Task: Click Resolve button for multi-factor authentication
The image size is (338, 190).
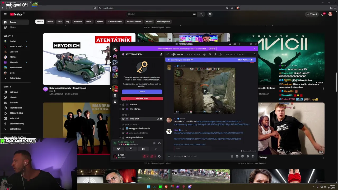Action: pos(142,92)
